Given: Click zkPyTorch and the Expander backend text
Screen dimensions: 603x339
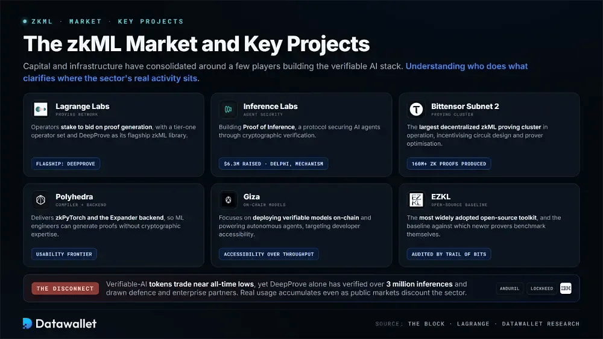Looking at the screenshot, I should pos(110,218).
